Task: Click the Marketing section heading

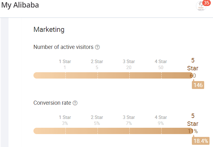Action: pos(49,30)
